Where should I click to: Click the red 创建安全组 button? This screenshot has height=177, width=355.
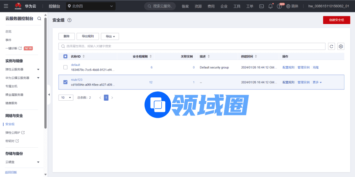[336, 20]
